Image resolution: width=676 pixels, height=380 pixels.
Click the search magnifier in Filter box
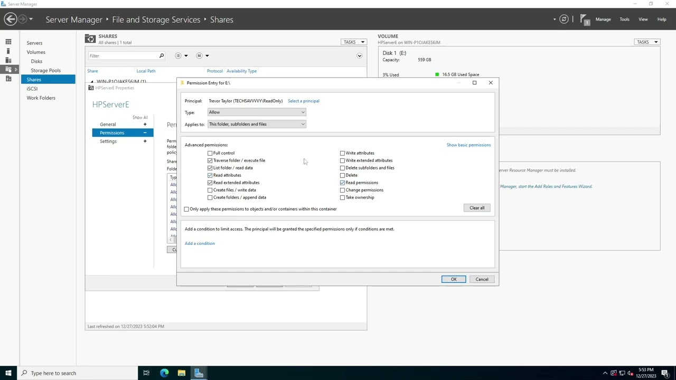(162, 55)
